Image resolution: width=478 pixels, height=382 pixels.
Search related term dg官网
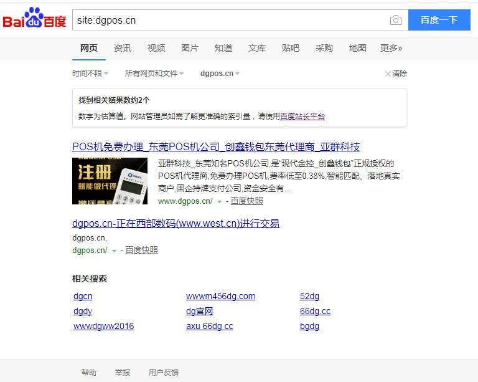(199, 311)
